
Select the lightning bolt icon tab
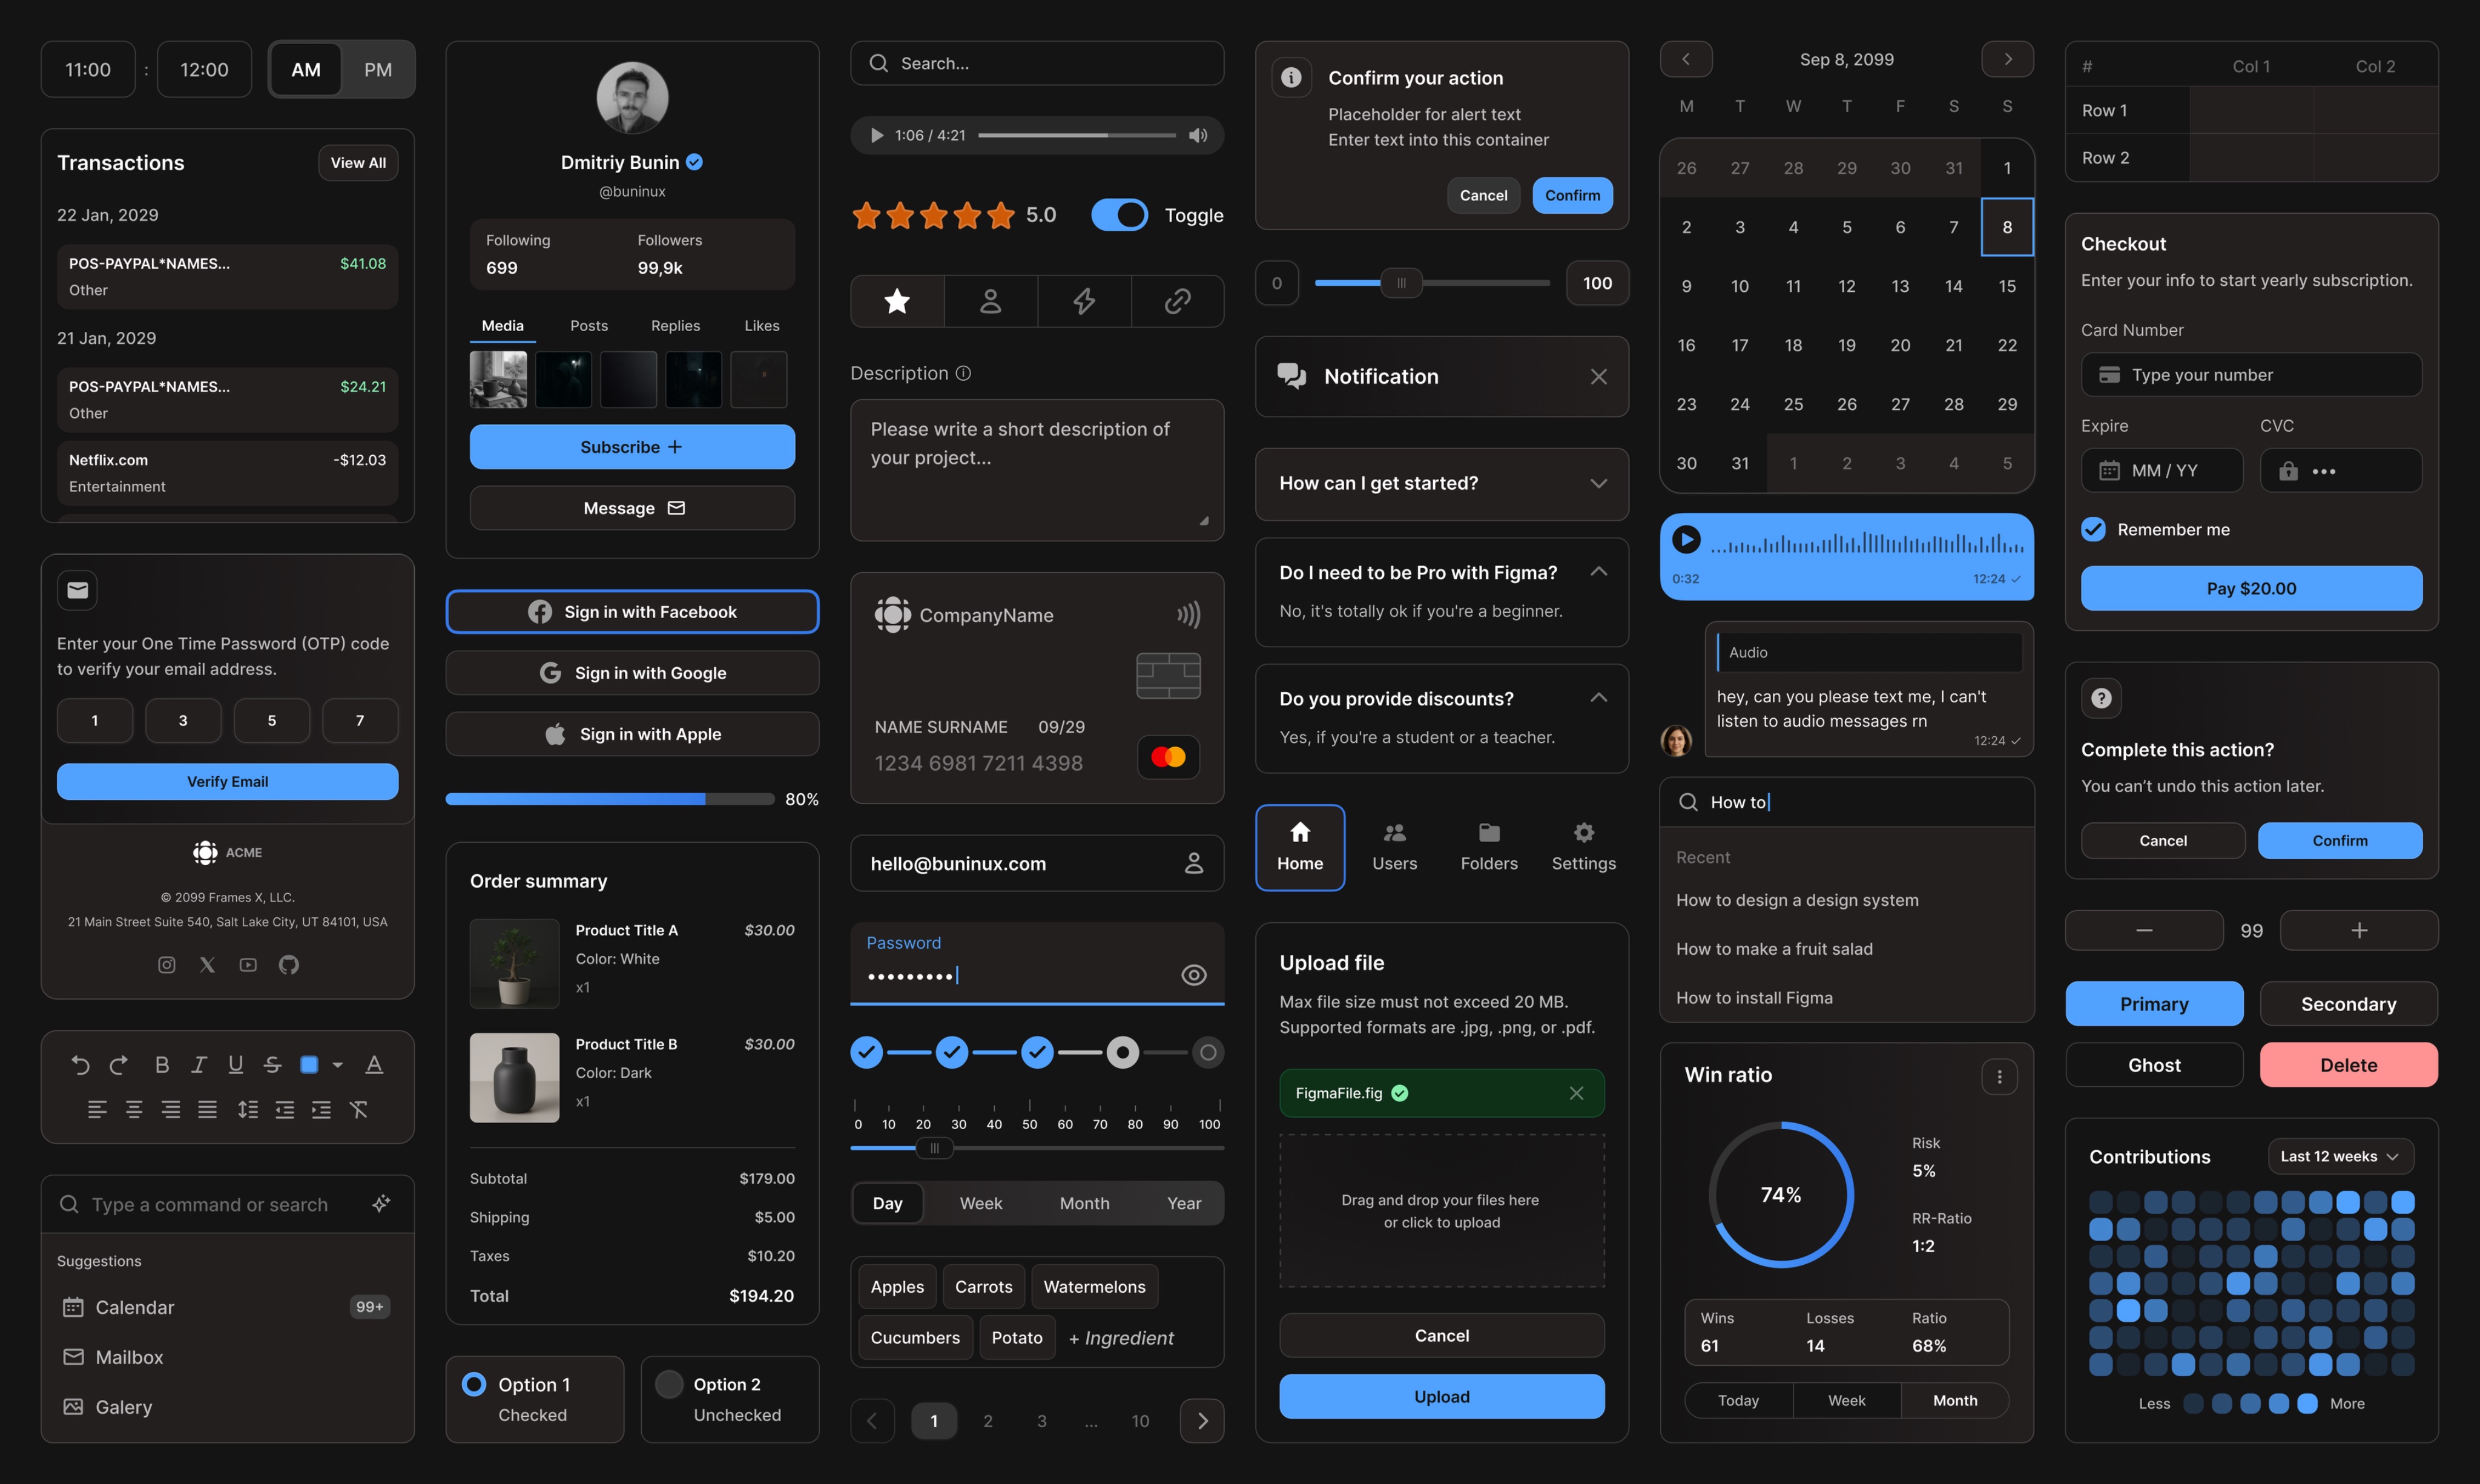tap(1084, 301)
